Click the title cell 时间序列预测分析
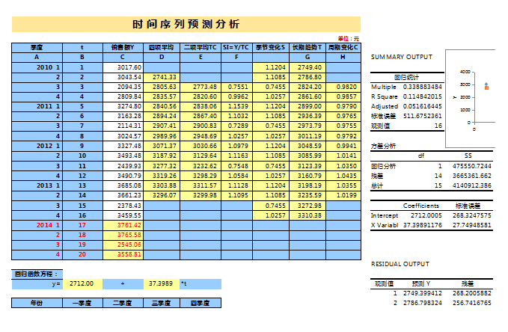The width and height of the screenshot is (508, 332). [x=186, y=24]
